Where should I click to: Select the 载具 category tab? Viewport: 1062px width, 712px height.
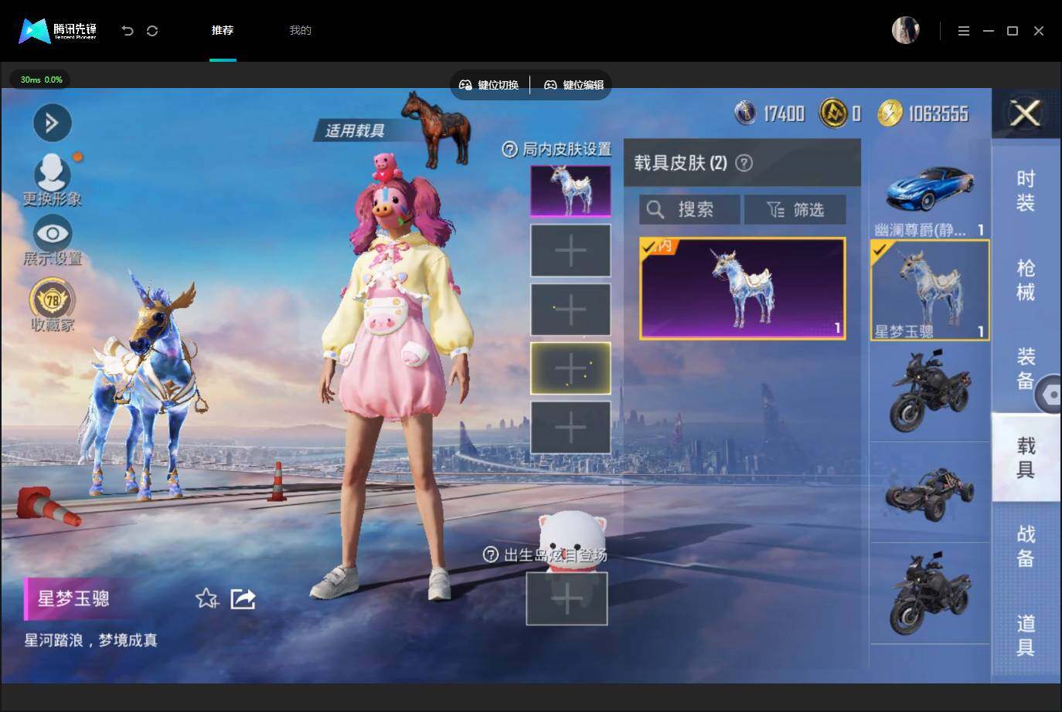coord(1026,457)
